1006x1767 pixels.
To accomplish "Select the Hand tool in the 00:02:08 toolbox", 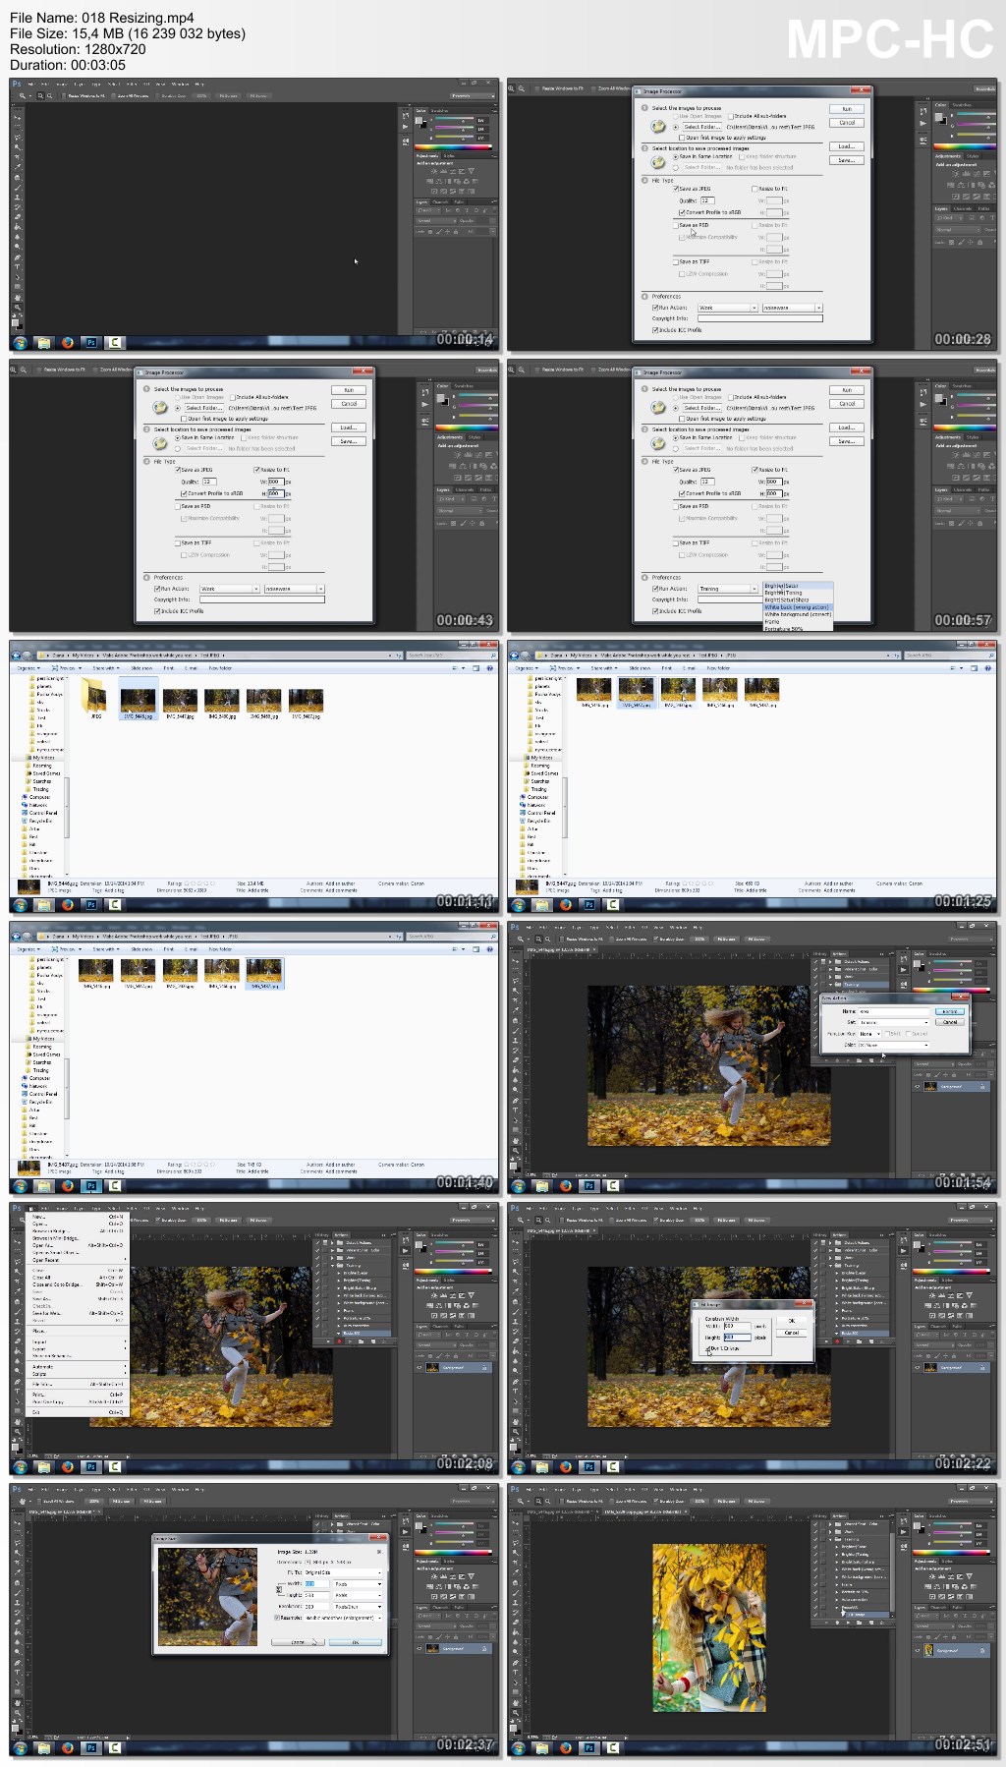I will 17,1421.
